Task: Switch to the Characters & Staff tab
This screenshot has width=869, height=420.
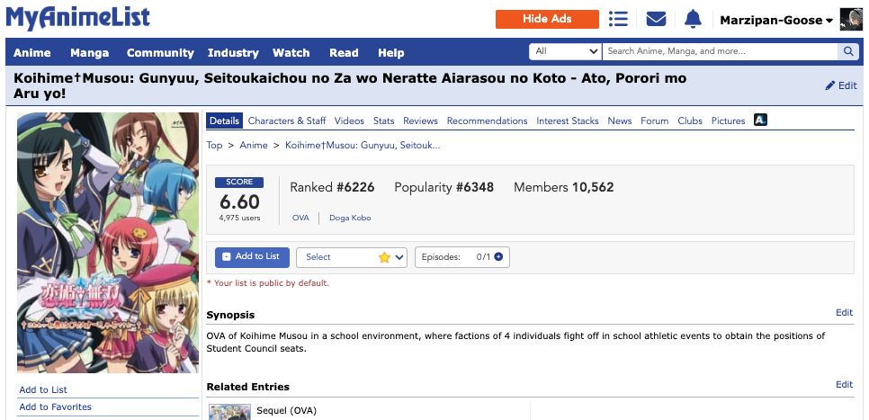Action: coord(287,121)
